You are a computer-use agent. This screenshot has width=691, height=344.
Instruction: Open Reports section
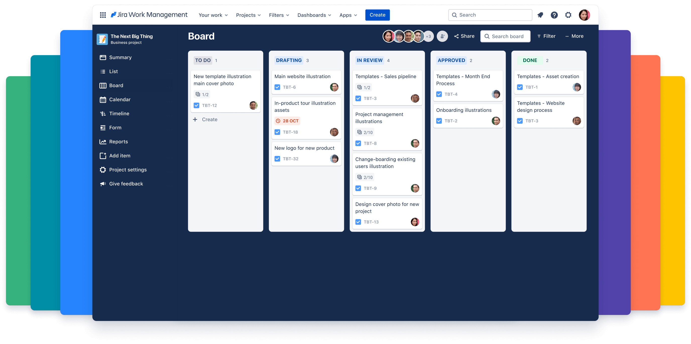coord(119,141)
